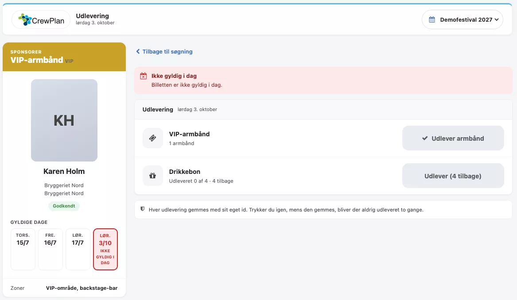The width and height of the screenshot is (517, 300).
Task: Click the calendar icon beside Demofestival 2027
Action: click(x=432, y=20)
